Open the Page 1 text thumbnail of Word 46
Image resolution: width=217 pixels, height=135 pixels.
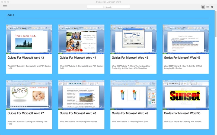tap(186, 39)
